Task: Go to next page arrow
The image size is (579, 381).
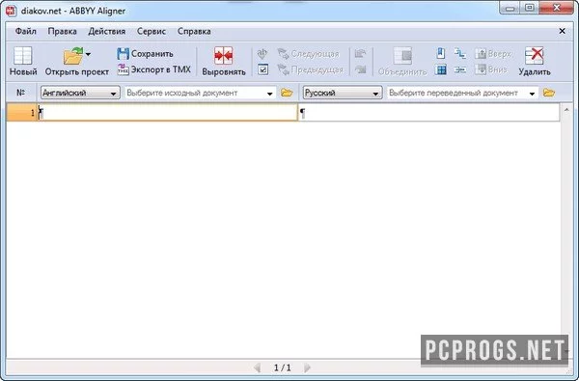Action: click(x=307, y=367)
